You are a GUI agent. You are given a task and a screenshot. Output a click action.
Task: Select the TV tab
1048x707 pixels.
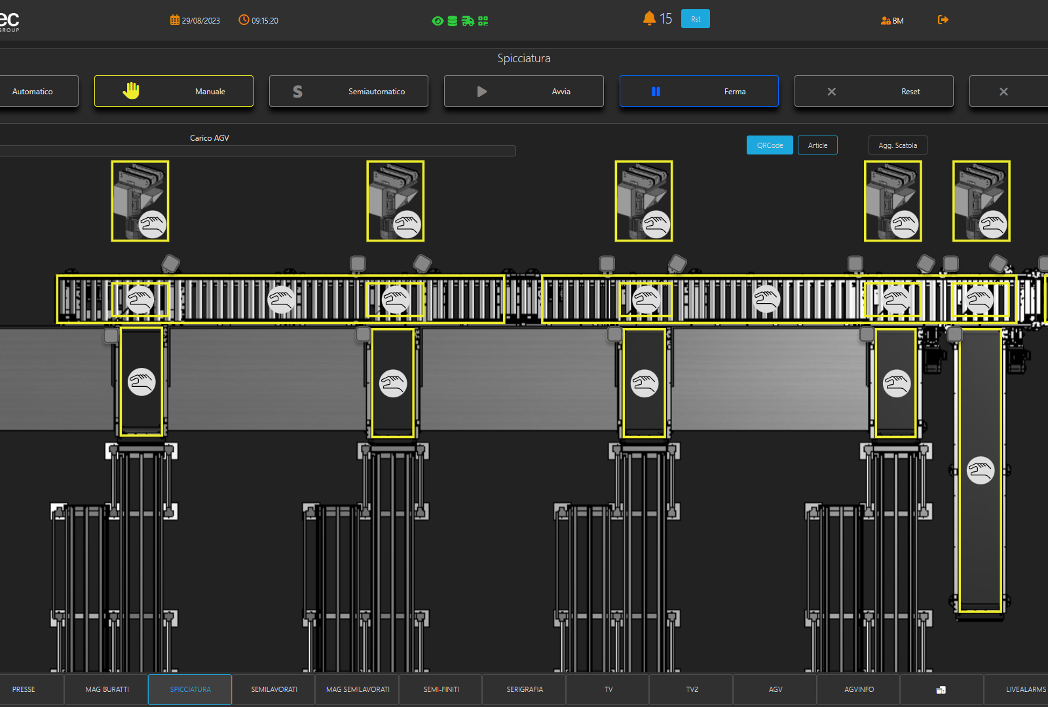608,689
